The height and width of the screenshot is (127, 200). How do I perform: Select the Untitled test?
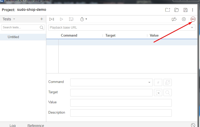coord(13,37)
